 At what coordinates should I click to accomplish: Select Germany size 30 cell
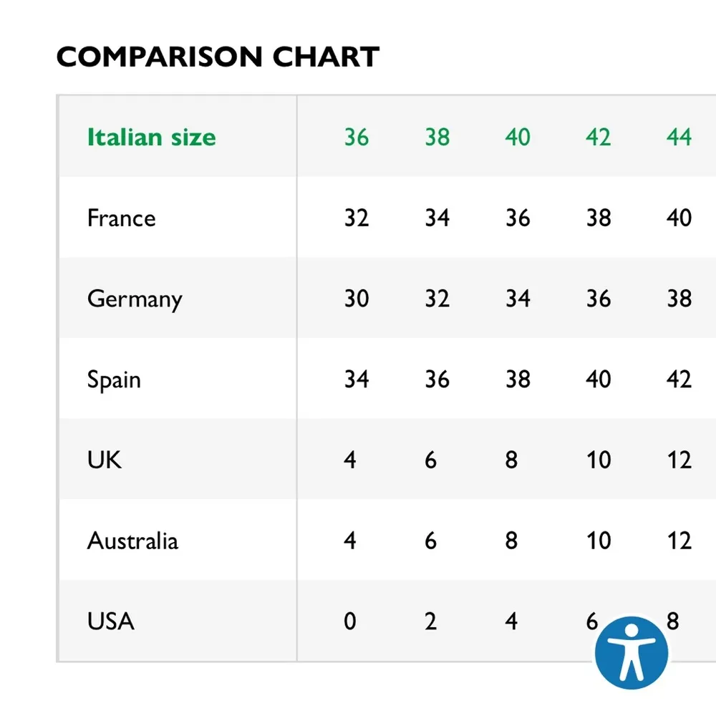coord(357,299)
